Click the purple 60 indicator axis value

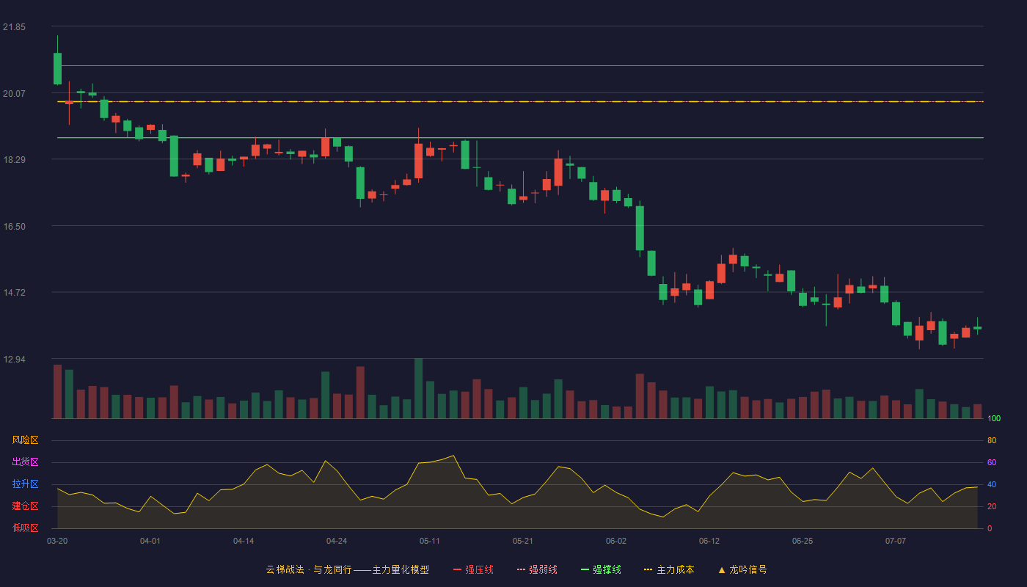point(992,462)
